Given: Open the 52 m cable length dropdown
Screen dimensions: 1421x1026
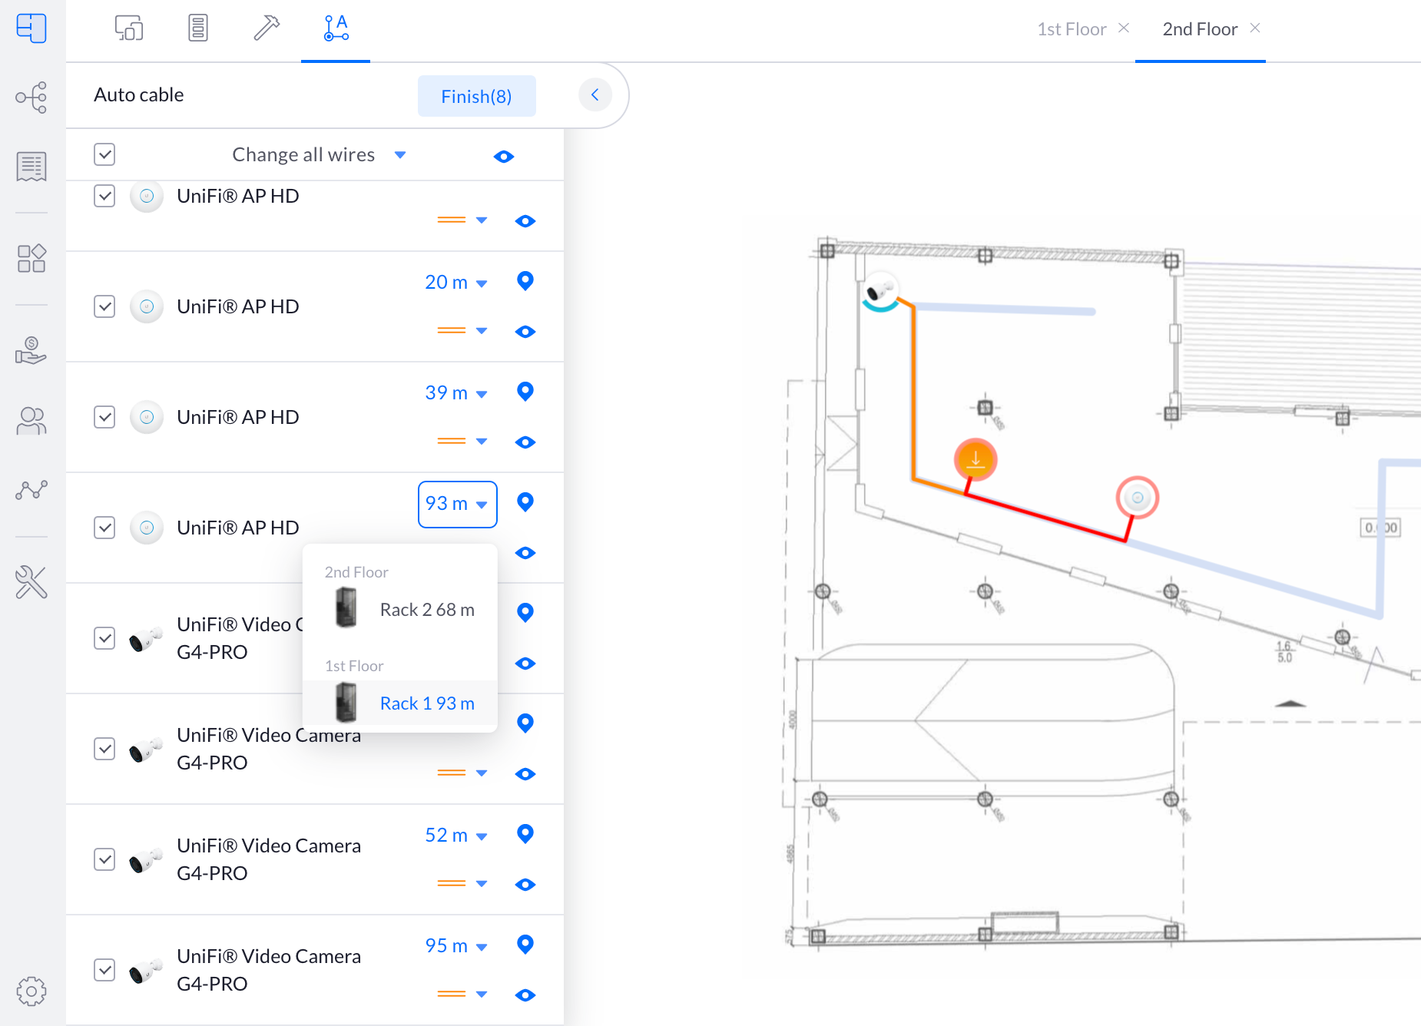Looking at the screenshot, I should click(x=456, y=836).
